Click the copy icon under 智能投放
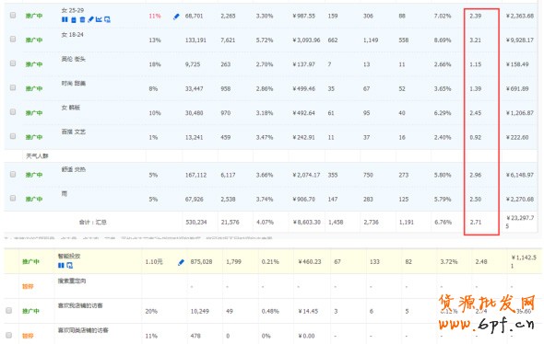 pyautogui.click(x=70, y=266)
